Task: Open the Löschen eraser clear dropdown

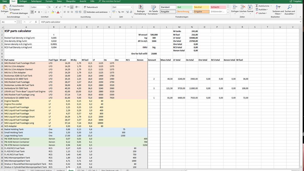Action: pyautogui.click(x=261, y=13)
